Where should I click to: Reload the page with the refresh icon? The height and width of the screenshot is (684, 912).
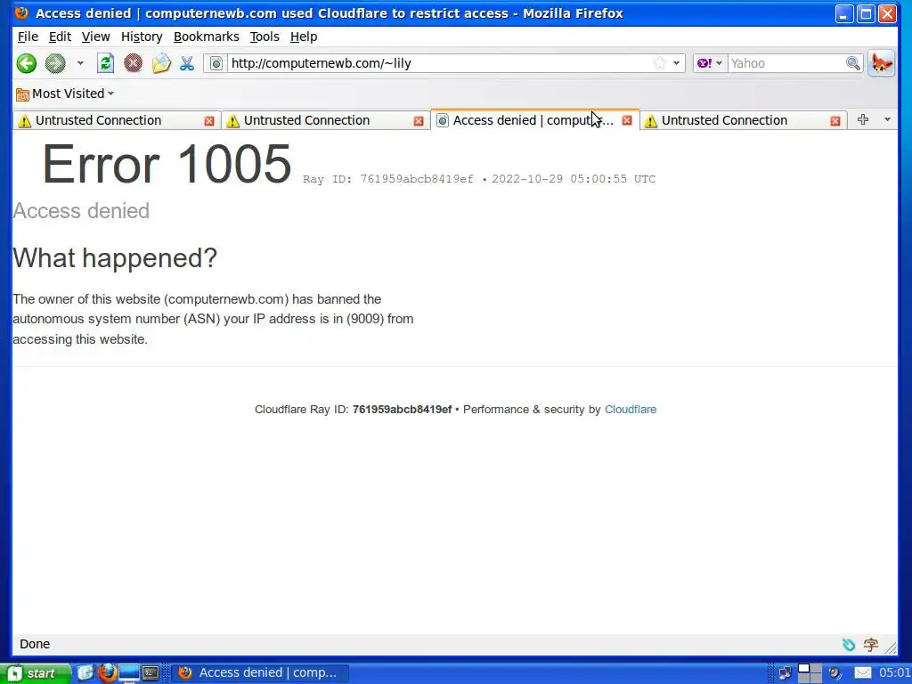(x=105, y=63)
